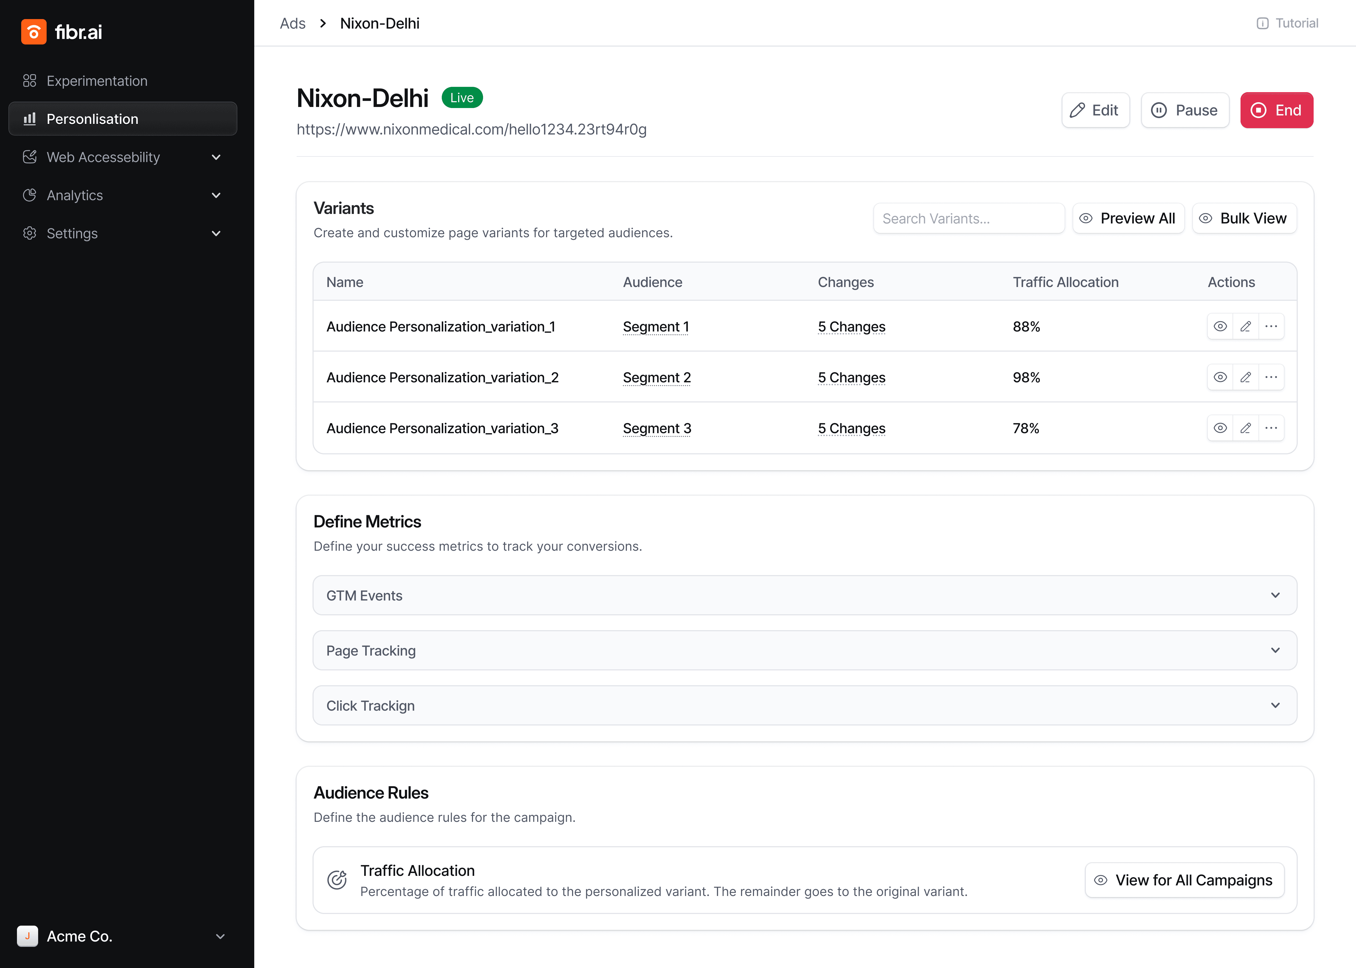Viewport: 1356px width, 968px height.
Task: Preview variation_2 using the eye icon
Action: pyautogui.click(x=1220, y=377)
